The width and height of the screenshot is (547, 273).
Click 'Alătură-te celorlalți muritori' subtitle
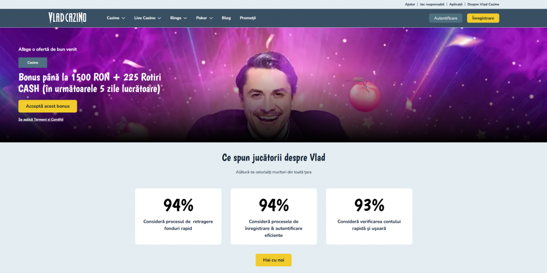273,172
